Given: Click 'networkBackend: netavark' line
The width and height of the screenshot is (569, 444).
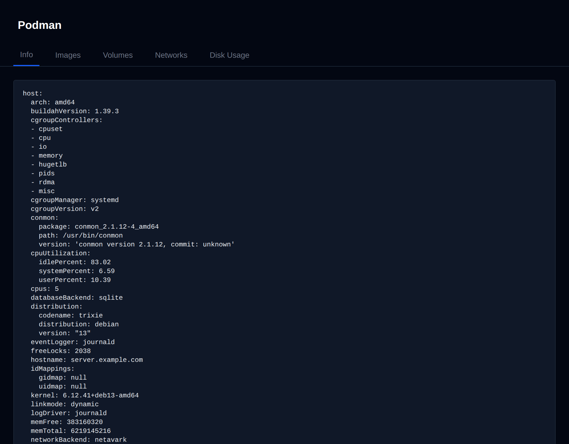Looking at the screenshot, I should pos(79,440).
